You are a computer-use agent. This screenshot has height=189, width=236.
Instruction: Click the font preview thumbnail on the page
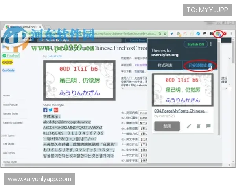tap(79, 80)
